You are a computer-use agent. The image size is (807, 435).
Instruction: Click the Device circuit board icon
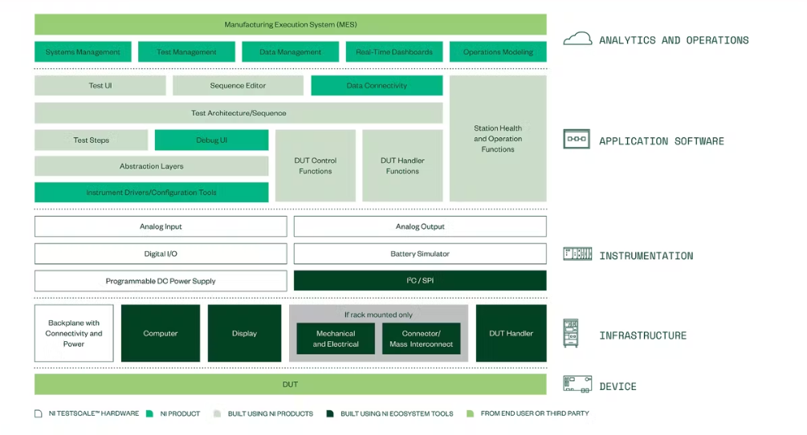coord(577,384)
